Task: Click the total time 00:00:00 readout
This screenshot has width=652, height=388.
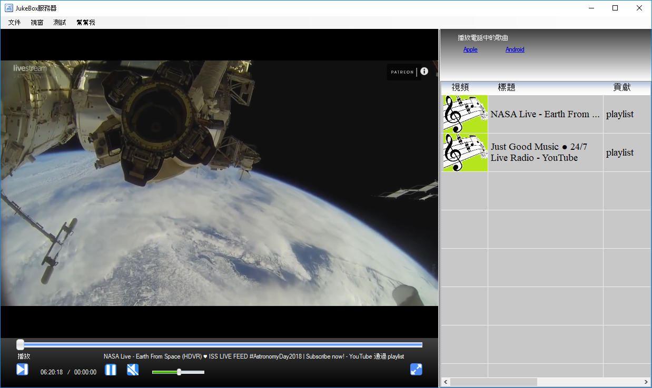Action: coord(85,372)
